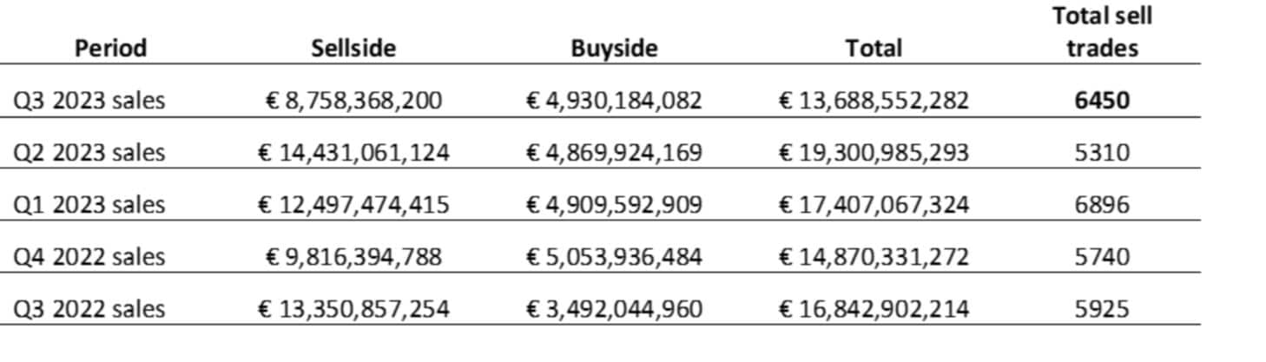Click the Sellside column header
This screenshot has height=362, width=1266.
[353, 48]
